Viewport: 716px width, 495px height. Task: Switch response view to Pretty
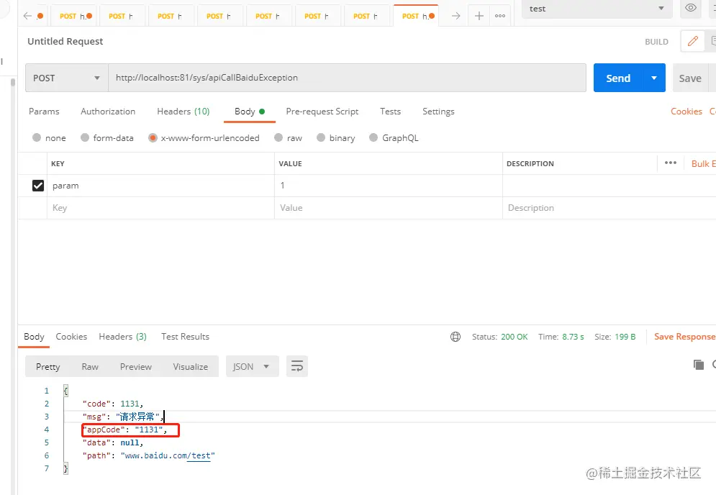click(x=47, y=367)
